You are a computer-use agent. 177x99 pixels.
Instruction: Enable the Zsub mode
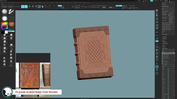tap(63, 6)
